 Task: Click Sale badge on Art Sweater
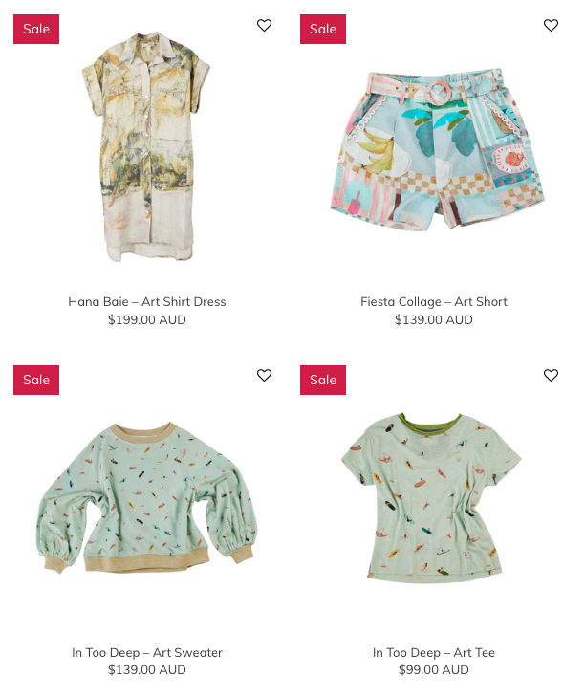click(36, 380)
